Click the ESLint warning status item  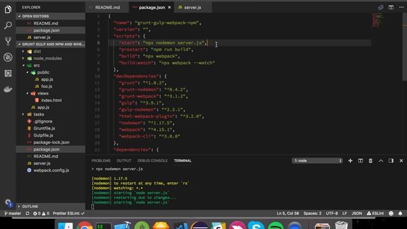tap(375, 214)
